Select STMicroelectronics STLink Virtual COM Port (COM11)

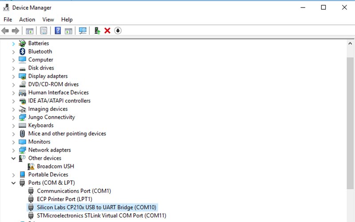click(102, 215)
